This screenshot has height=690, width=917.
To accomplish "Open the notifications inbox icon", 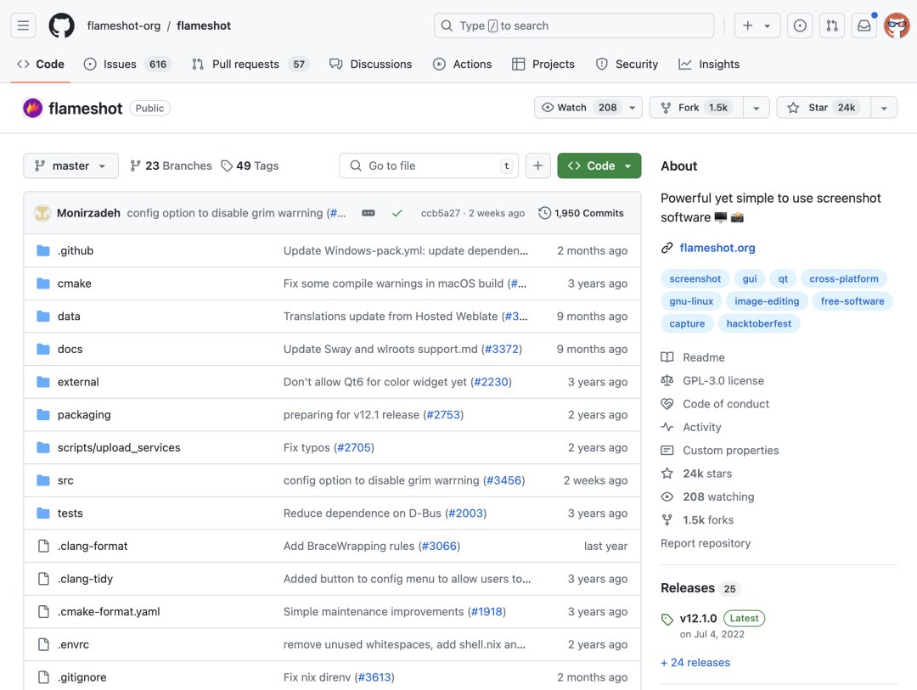I will 864,25.
